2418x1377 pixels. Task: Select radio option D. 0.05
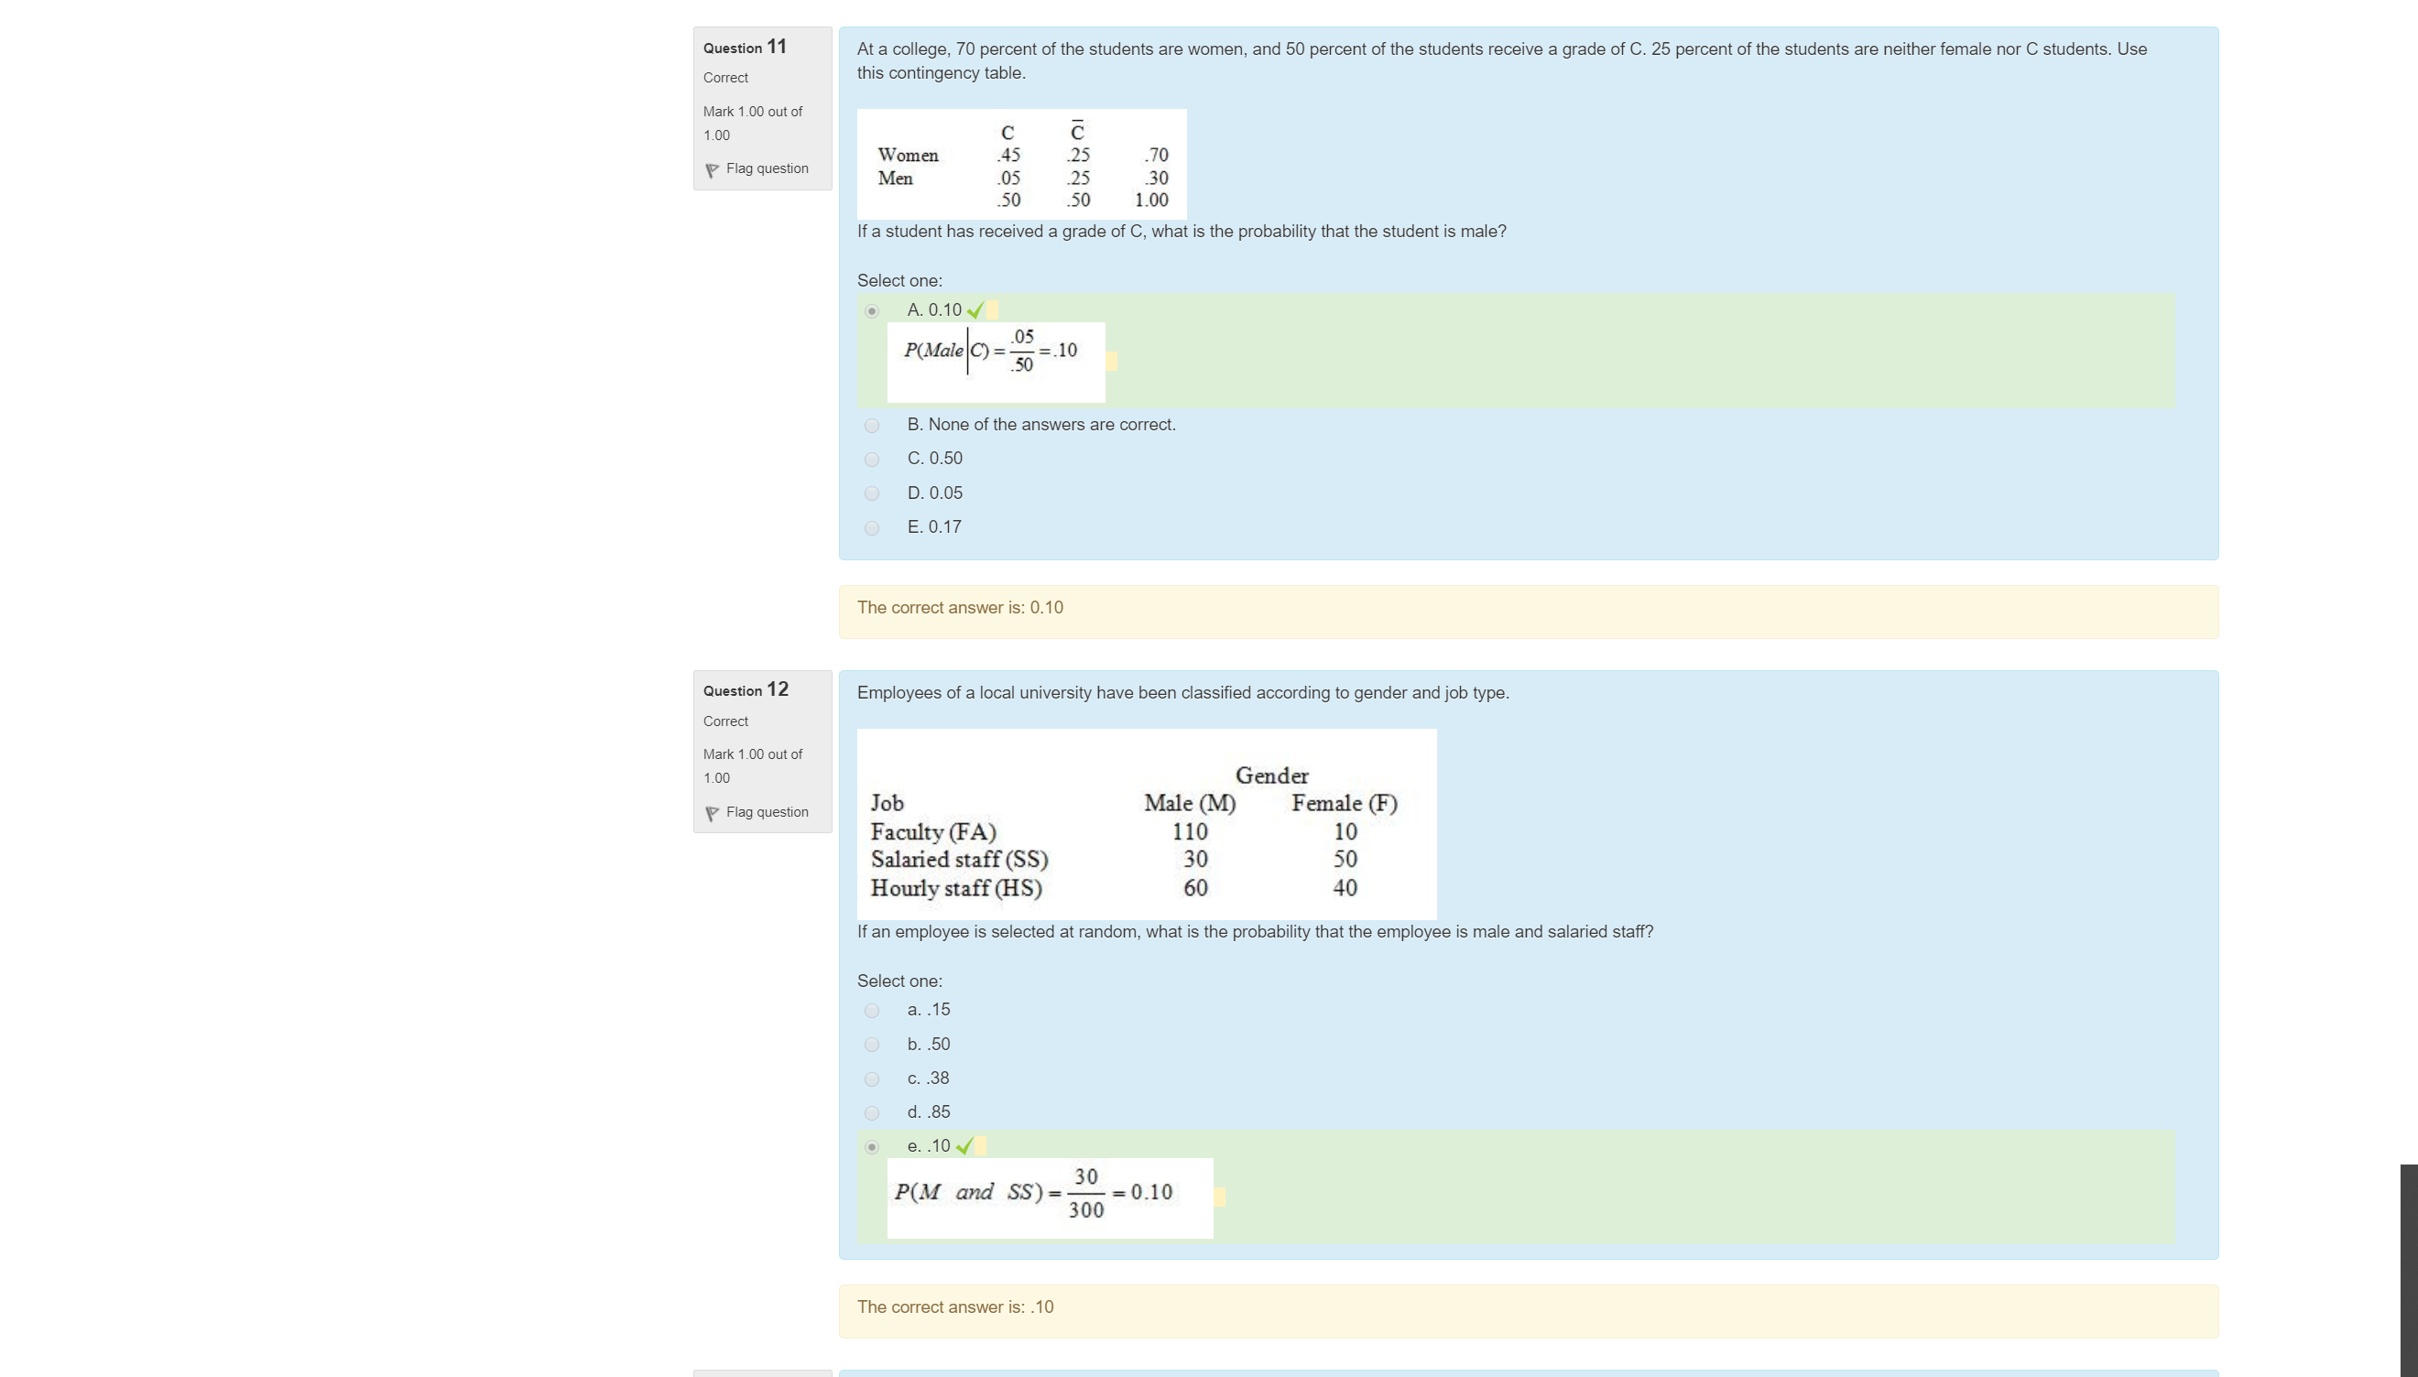[871, 493]
